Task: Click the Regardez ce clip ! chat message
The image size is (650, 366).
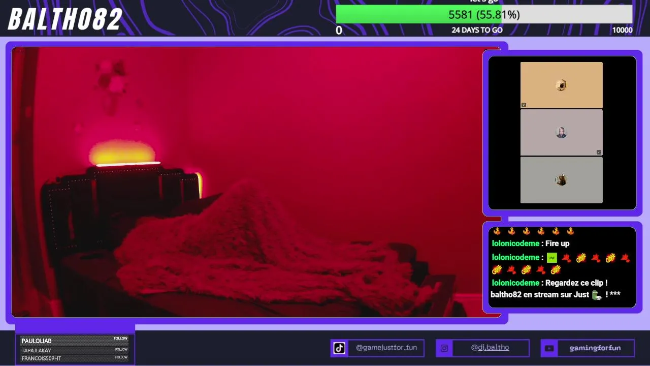Action: pos(576,283)
